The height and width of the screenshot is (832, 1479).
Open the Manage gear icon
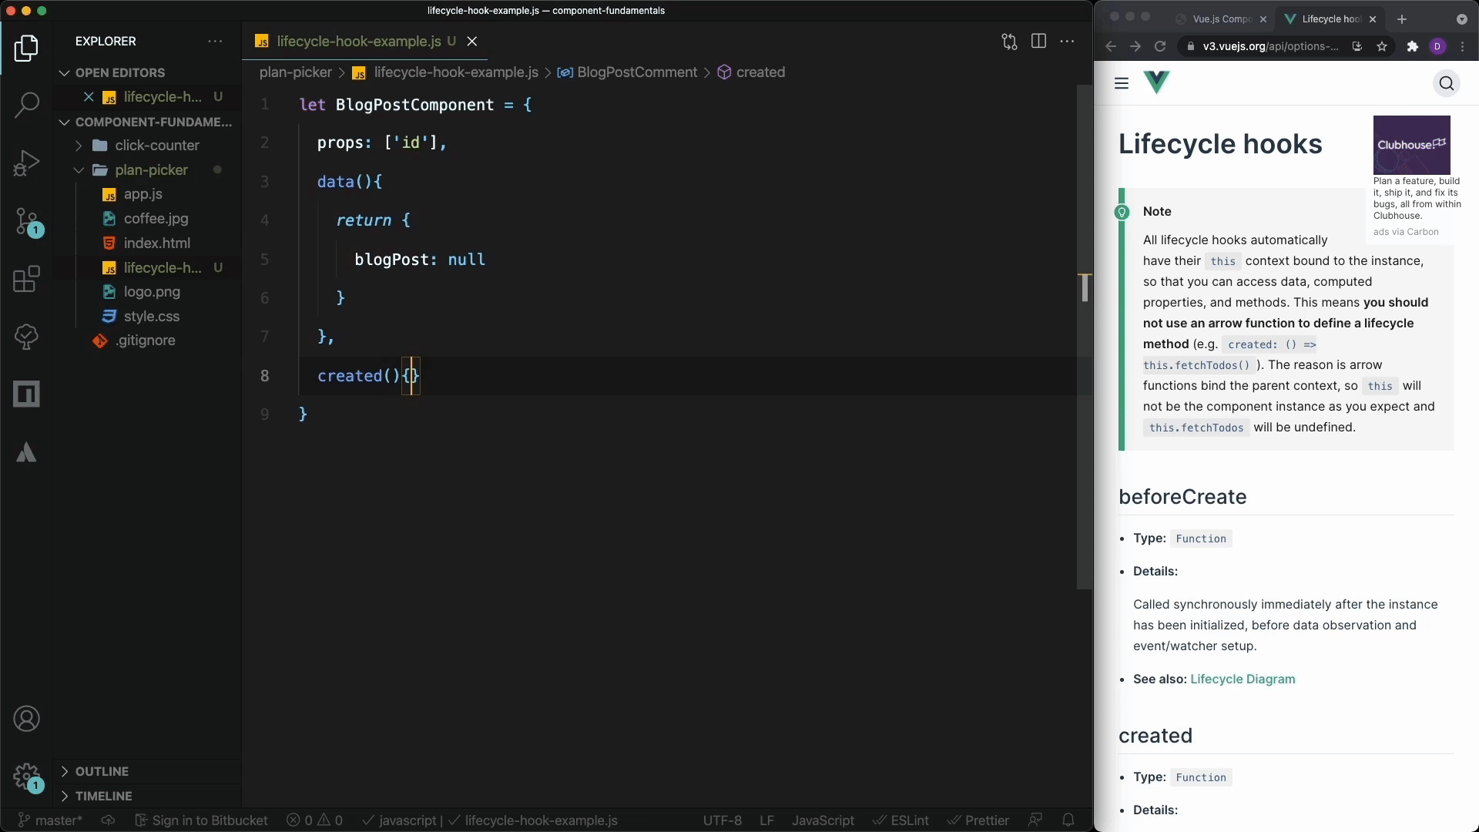(x=27, y=777)
